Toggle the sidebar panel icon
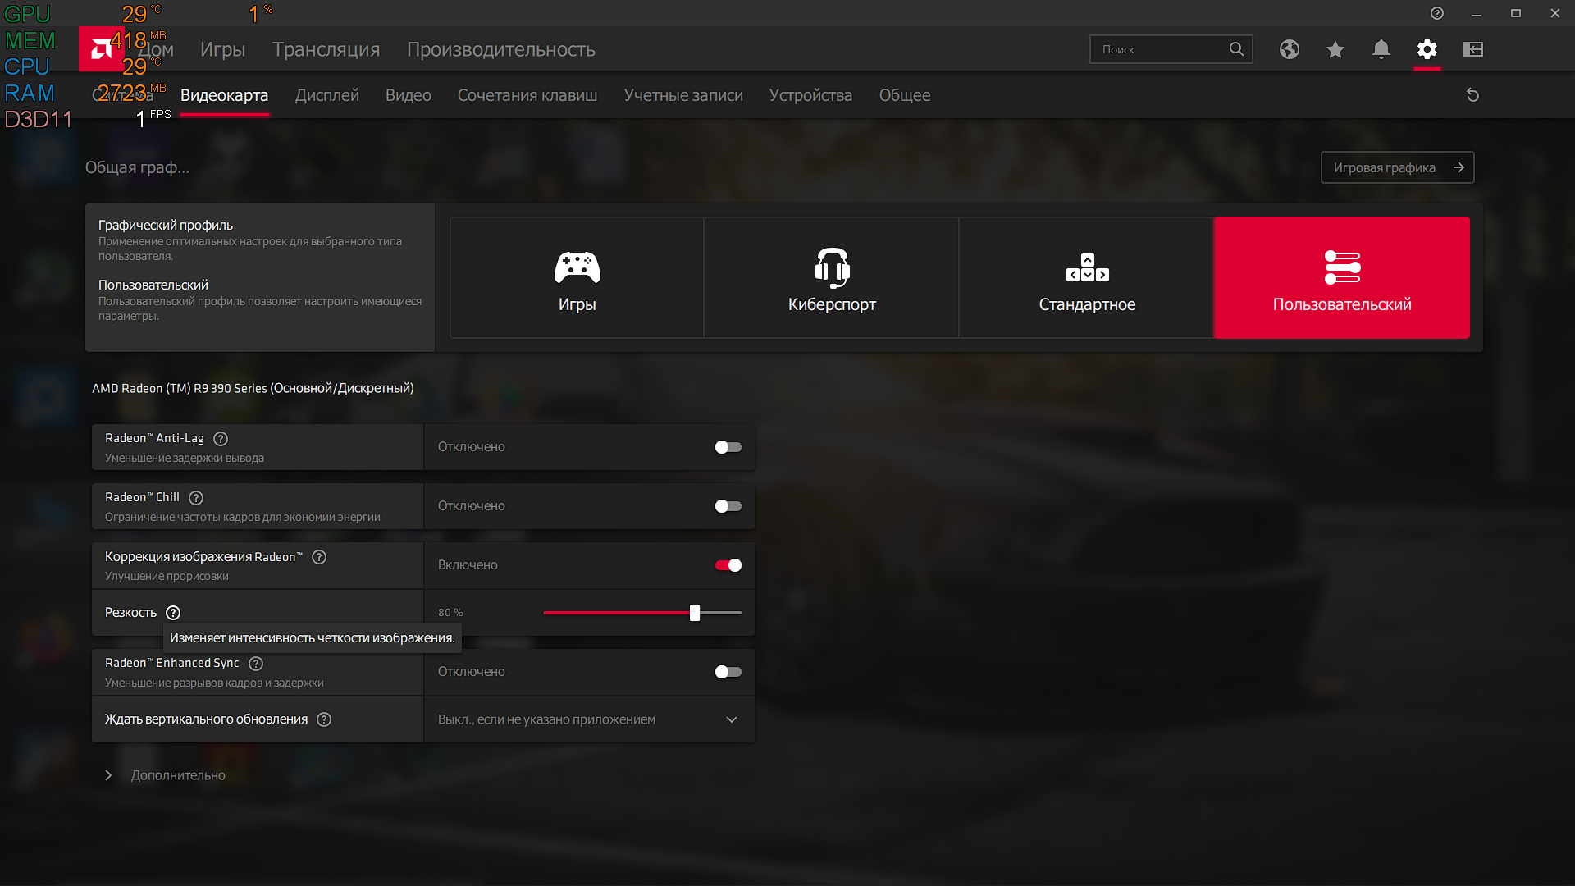 (x=1472, y=49)
